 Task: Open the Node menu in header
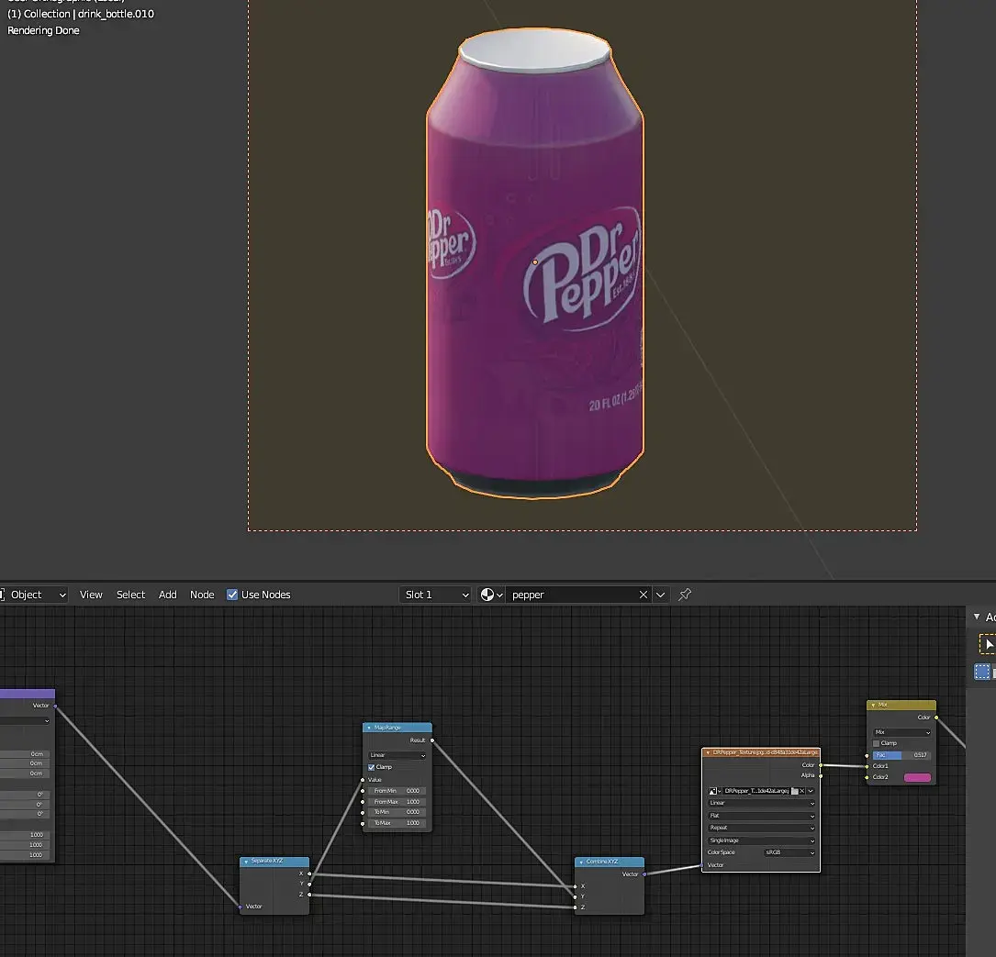click(x=202, y=595)
